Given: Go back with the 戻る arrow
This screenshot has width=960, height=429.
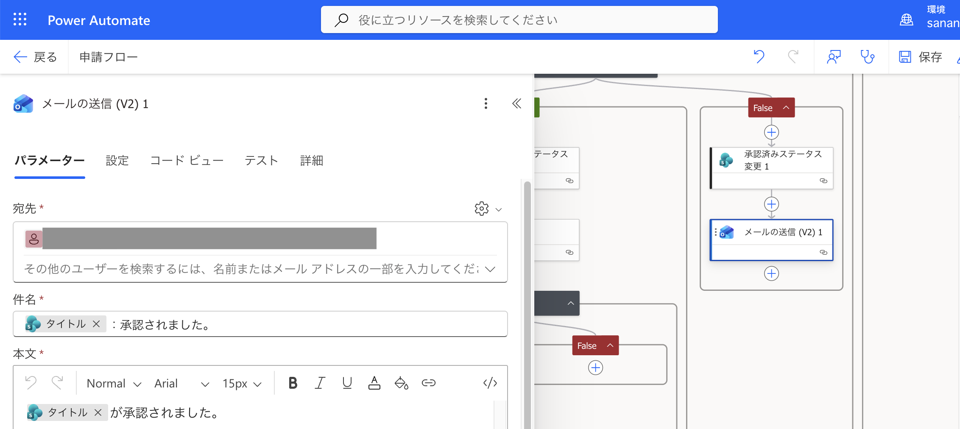Looking at the screenshot, I should pyautogui.click(x=35, y=57).
